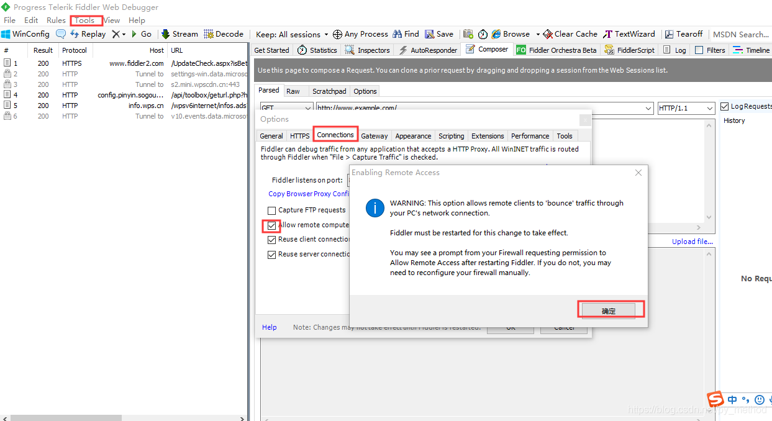Click the Tearoff toolbar button
772x421 pixels.
(x=684, y=34)
